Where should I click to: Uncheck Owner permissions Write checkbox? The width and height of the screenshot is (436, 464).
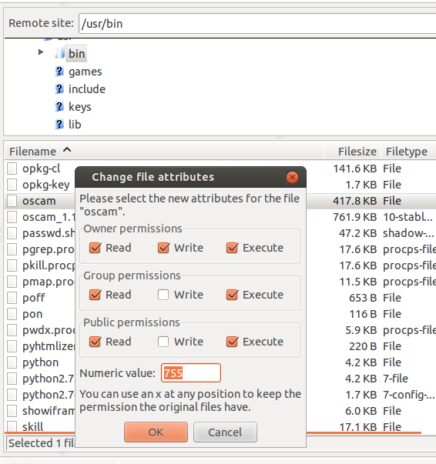tap(163, 248)
